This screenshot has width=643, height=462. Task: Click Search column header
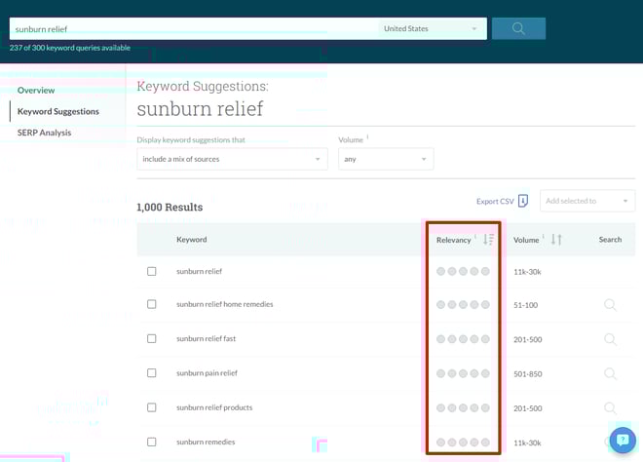click(x=610, y=239)
